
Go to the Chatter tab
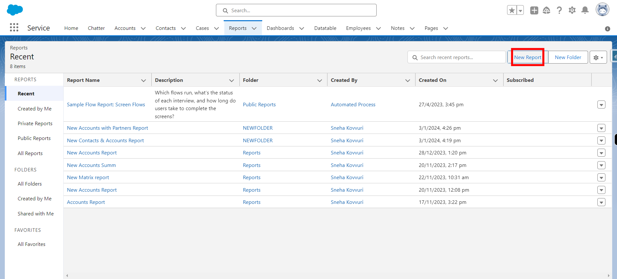pos(96,28)
